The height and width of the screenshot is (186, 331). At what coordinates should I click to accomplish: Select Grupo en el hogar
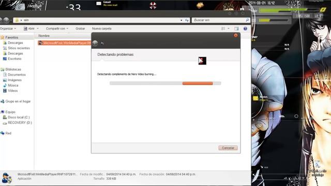point(18,101)
